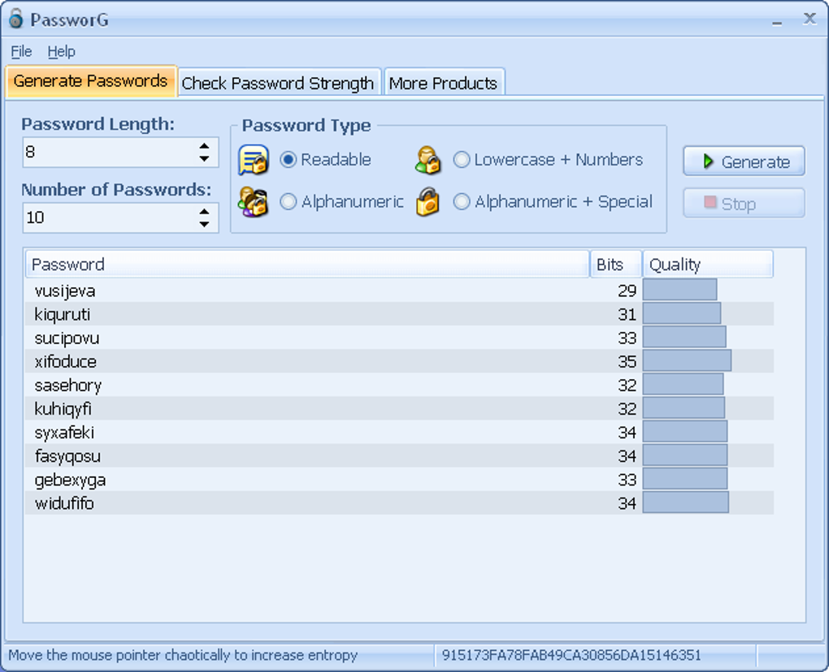Open the Help menu
This screenshot has height=672, width=829.
(61, 51)
